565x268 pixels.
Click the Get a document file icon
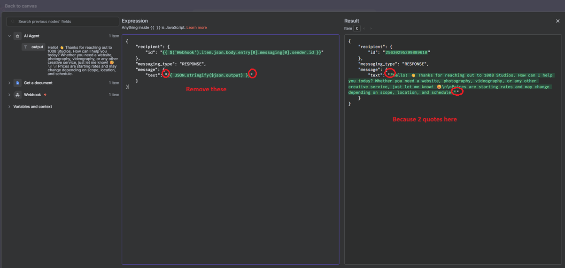click(x=17, y=83)
